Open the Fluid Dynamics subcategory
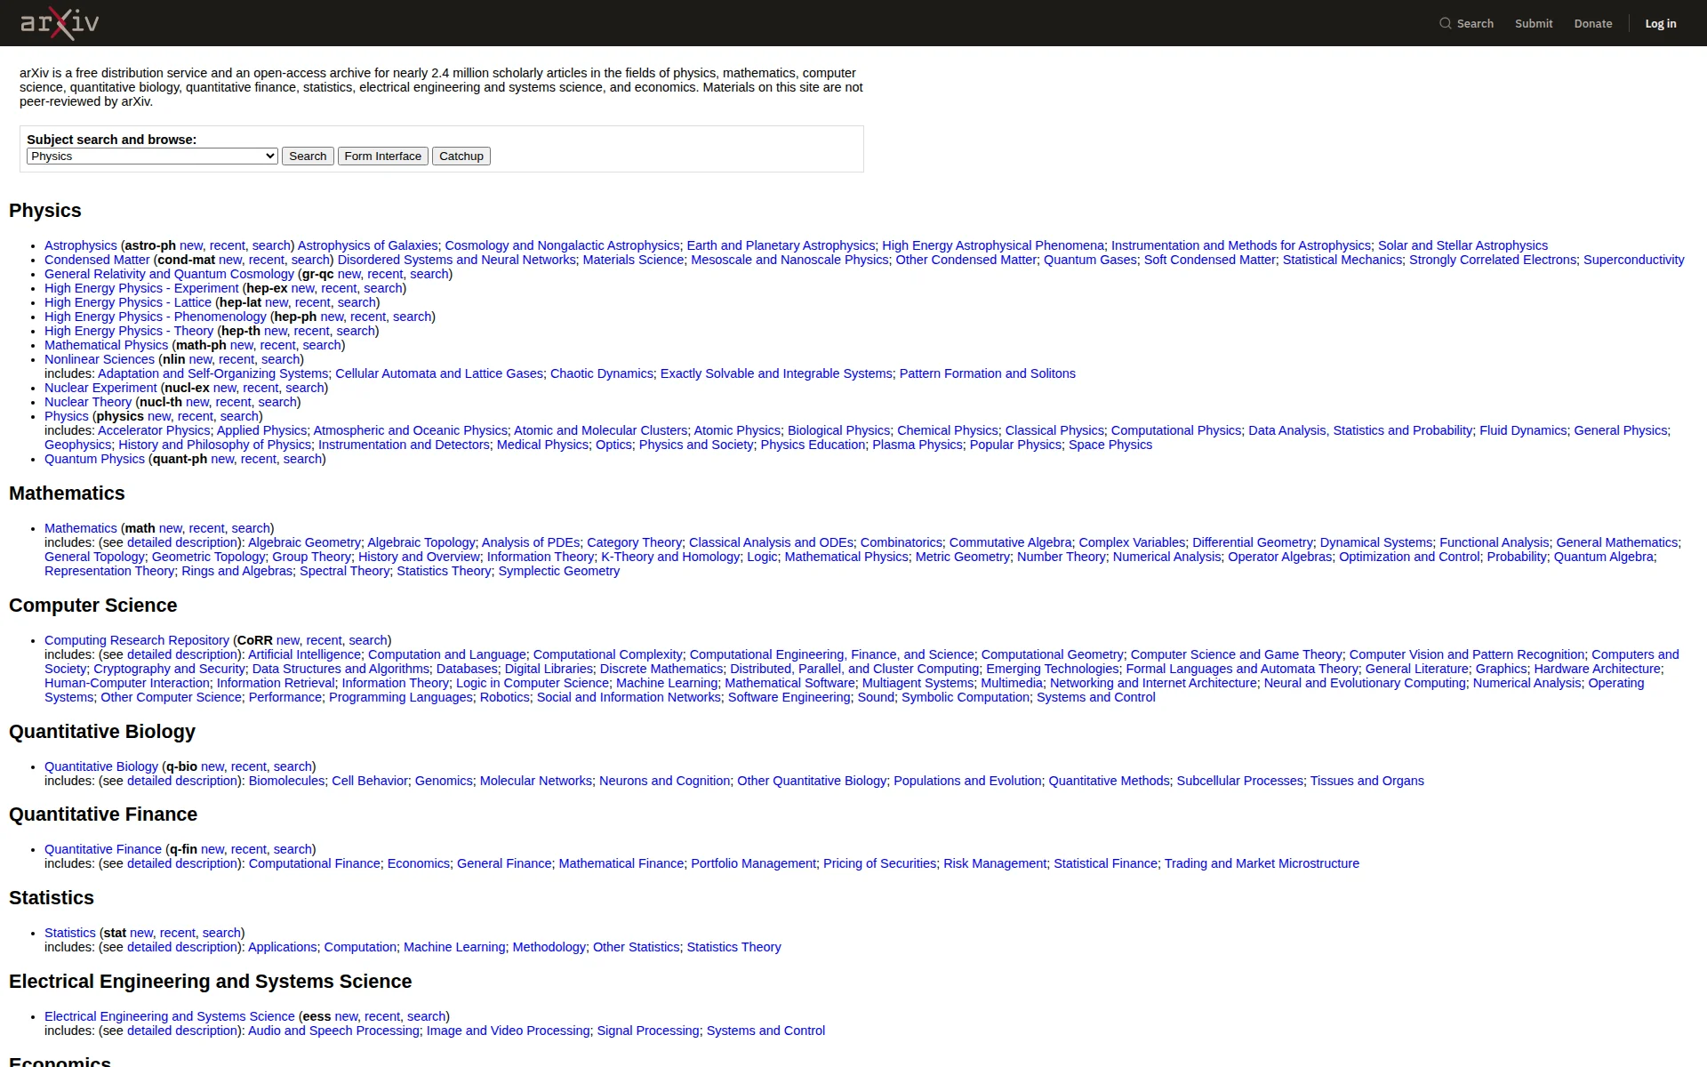 [x=1523, y=430]
